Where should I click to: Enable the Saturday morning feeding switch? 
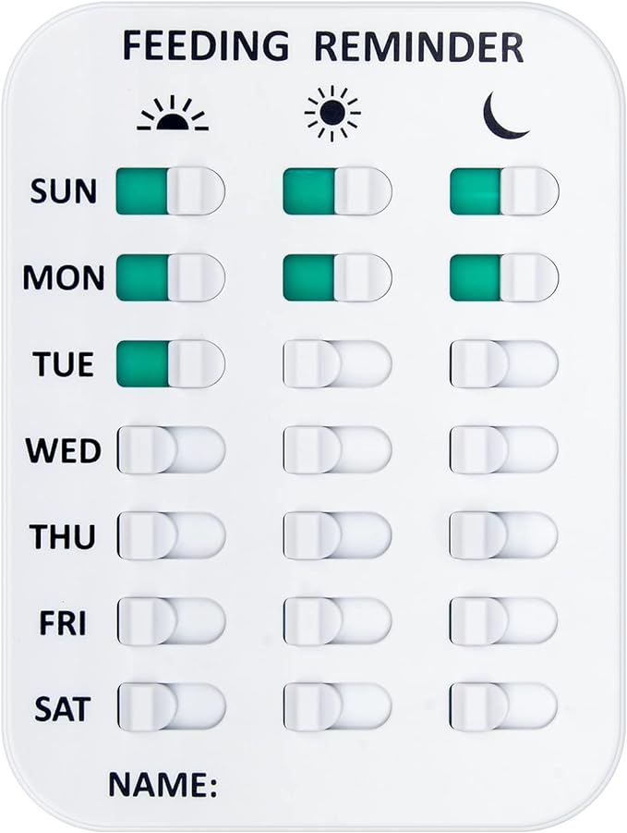pyautogui.click(x=171, y=707)
